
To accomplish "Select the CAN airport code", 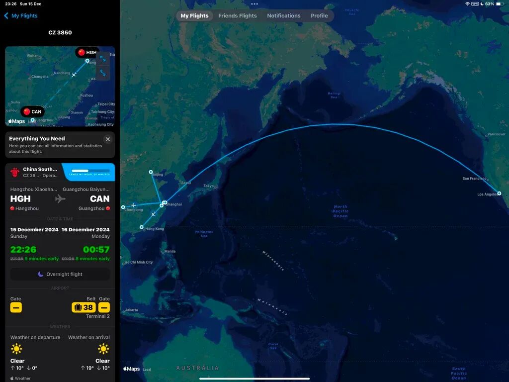I will [99, 198].
